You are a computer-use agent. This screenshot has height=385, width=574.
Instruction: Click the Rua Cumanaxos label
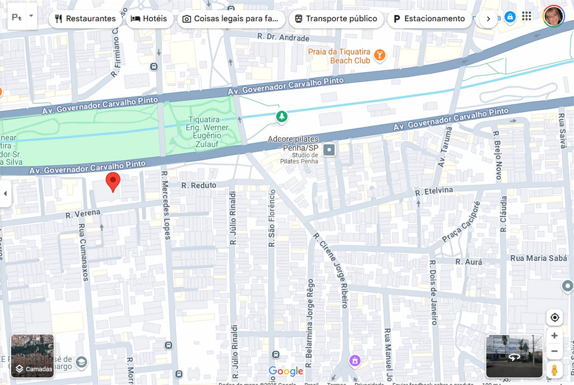(84, 253)
